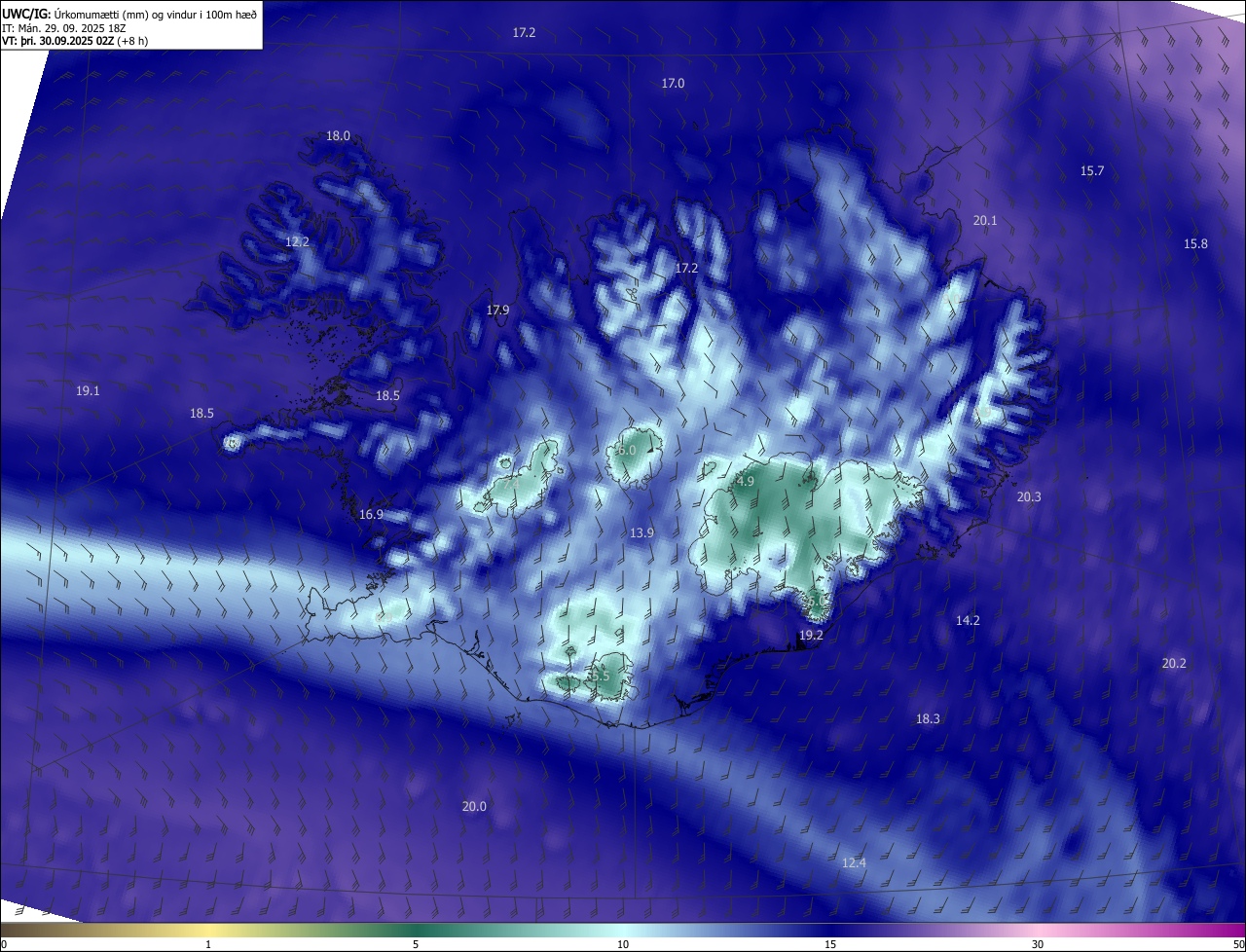Click the "5" tick on the color scale

pyautogui.click(x=416, y=945)
